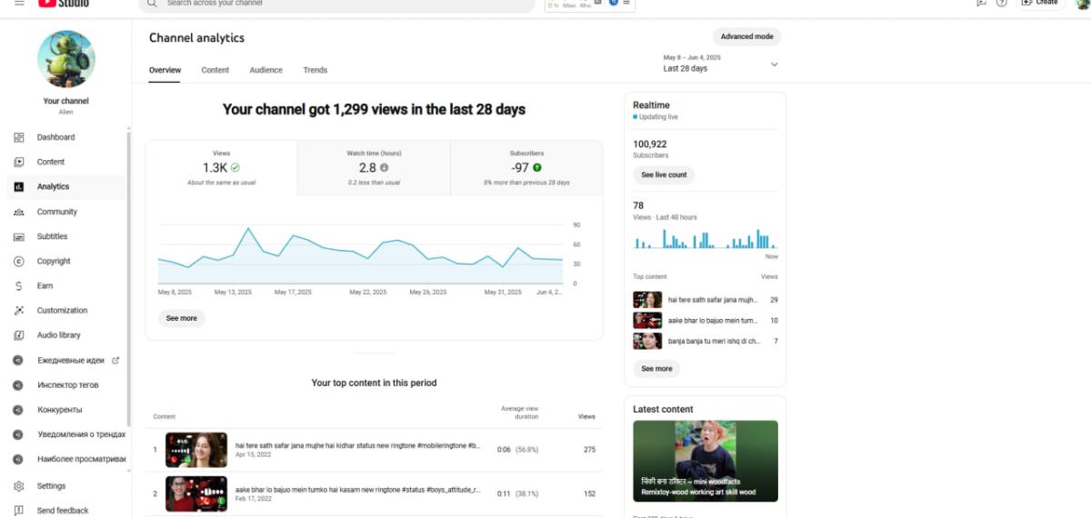Image resolution: width=1091 pixels, height=518 pixels.
Task: Click See more in Realtime panel
Action: click(656, 369)
